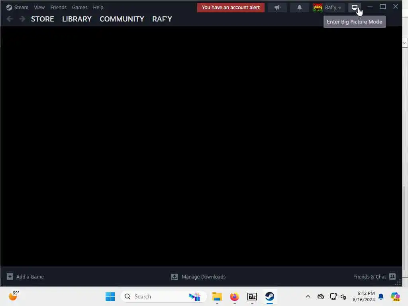Click the muted volume tray icon
This screenshot has height=306, width=408.
click(x=343, y=296)
